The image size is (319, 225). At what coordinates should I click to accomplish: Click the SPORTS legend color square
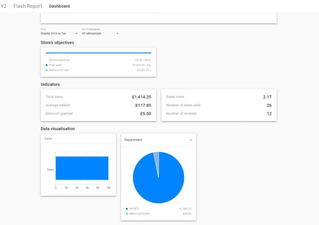127,208
